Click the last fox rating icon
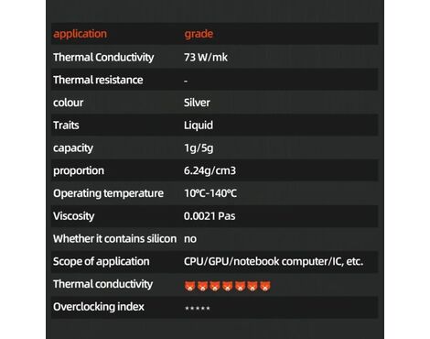This screenshot has height=339, width=430. (x=265, y=286)
